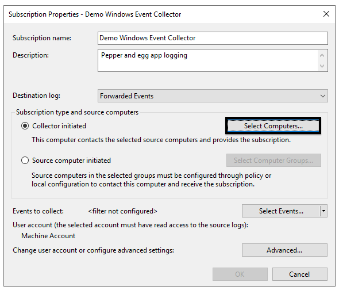The width and height of the screenshot is (339, 290).
Task: Click the OK button
Action: pos(240,274)
